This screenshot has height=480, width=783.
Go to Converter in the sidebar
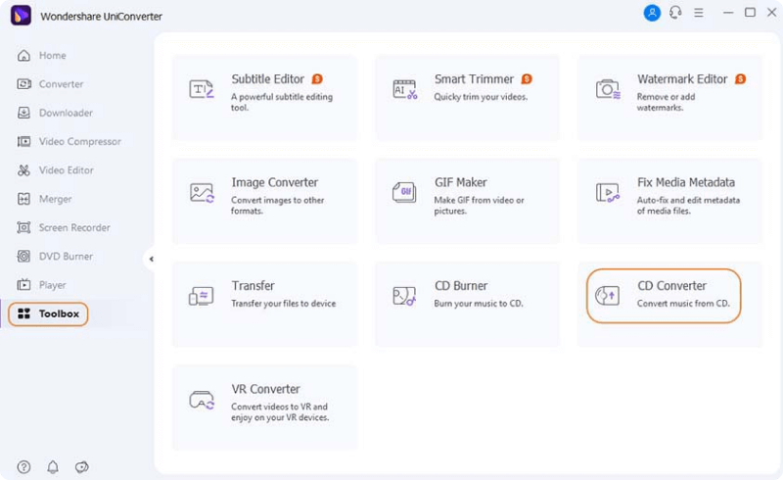[61, 84]
